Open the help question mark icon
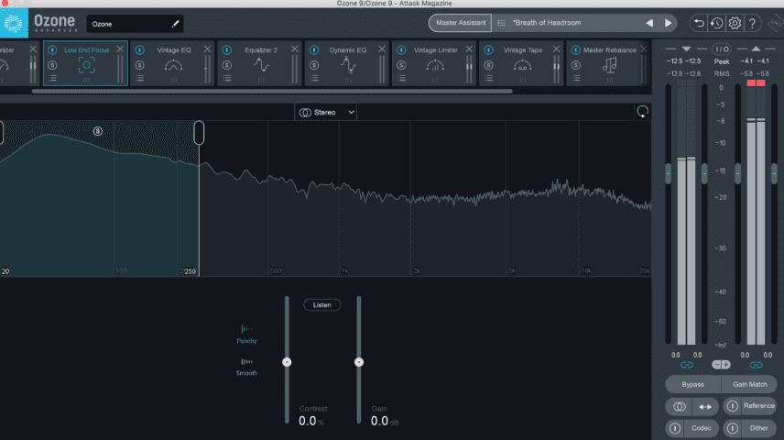Viewport: 784px width, 440px height. (x=752, y=23)
